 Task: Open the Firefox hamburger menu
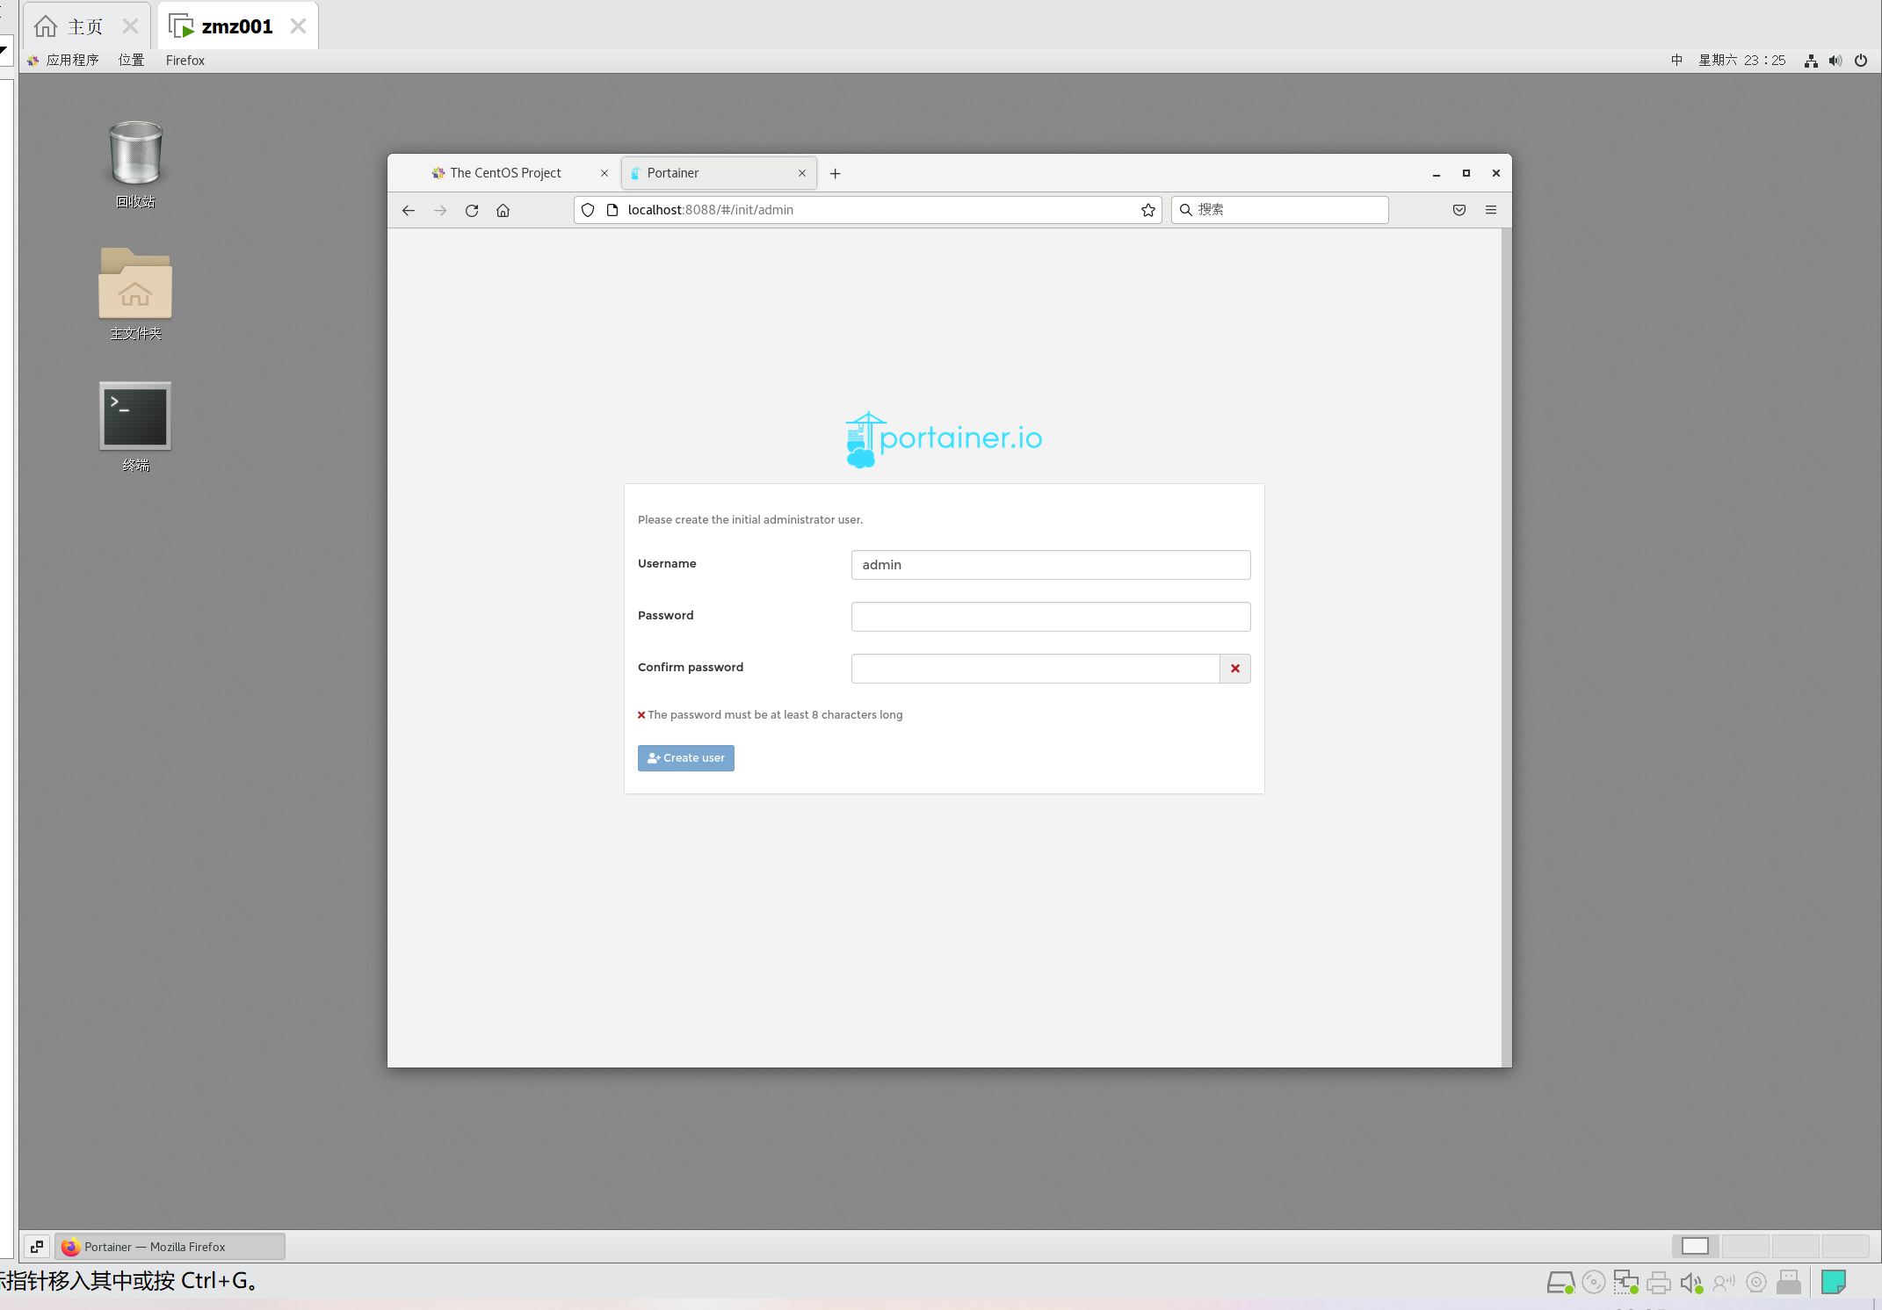[x=1491, y=210]
